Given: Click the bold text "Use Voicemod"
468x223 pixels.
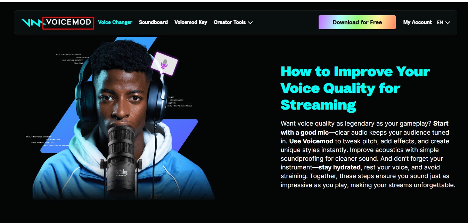Looking at the screenshot, I should [x=311, y=141].
